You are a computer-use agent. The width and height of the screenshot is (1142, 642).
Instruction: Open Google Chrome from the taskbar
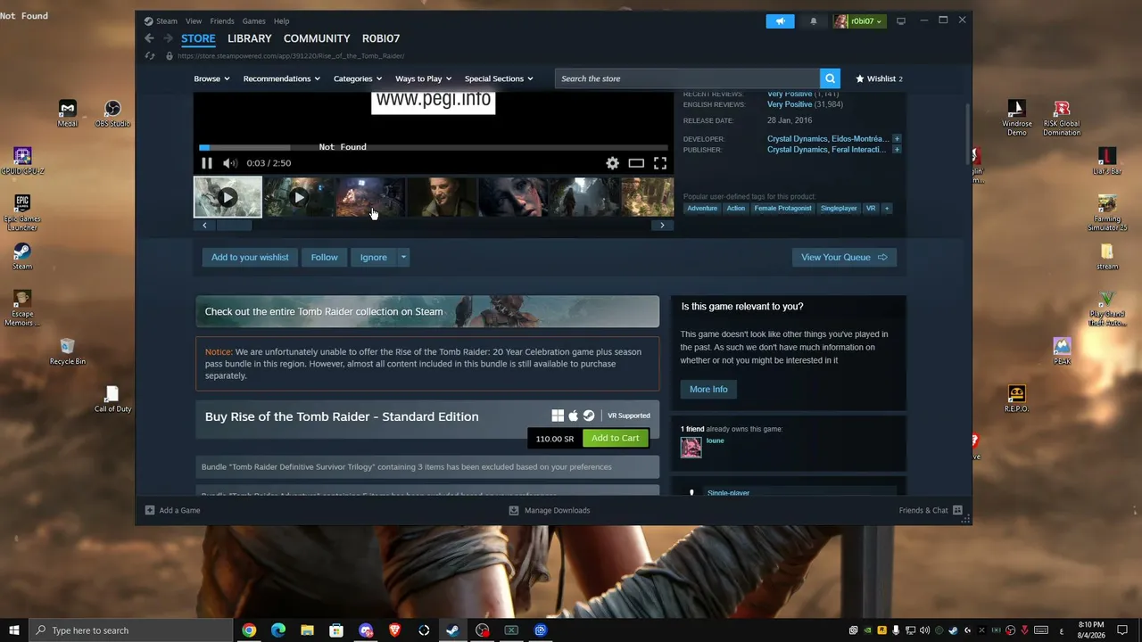tap(249, 630)
